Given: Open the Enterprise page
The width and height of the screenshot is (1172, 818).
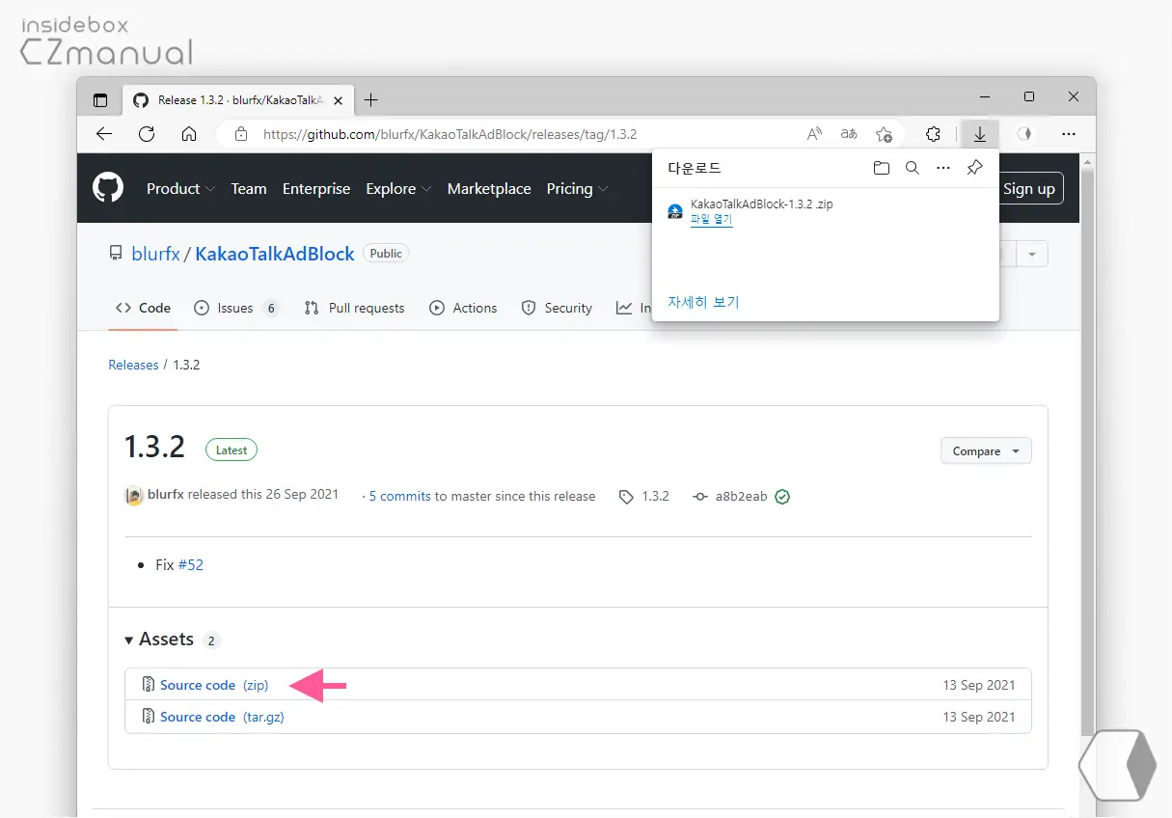Looking at the screenshot, I should coord(316,189).
